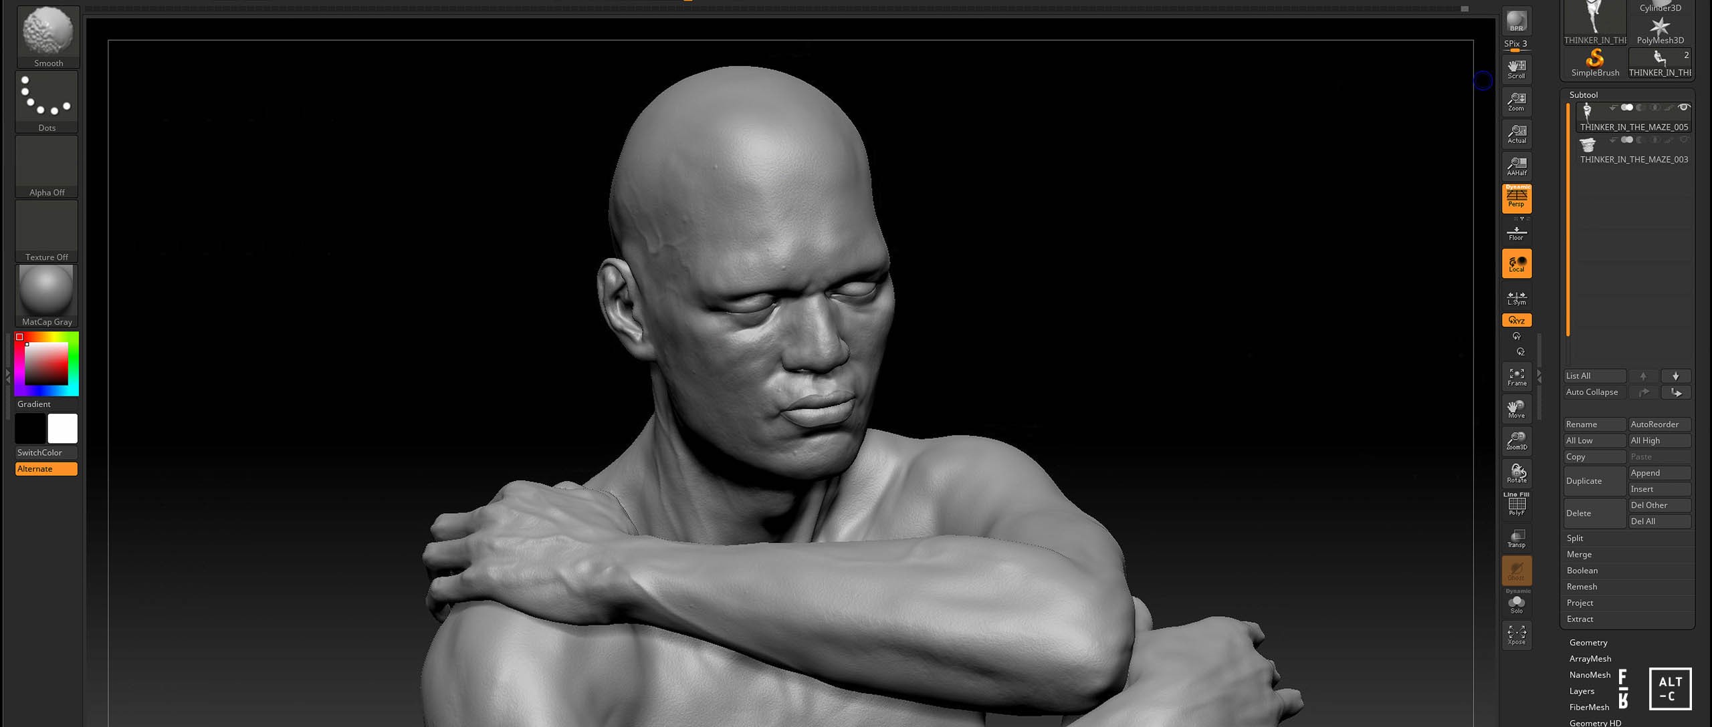Select the Zoom3D tool
The height and width of the screenshot is (727, 1712).
pyautogui.click(x=1517, y=441)
